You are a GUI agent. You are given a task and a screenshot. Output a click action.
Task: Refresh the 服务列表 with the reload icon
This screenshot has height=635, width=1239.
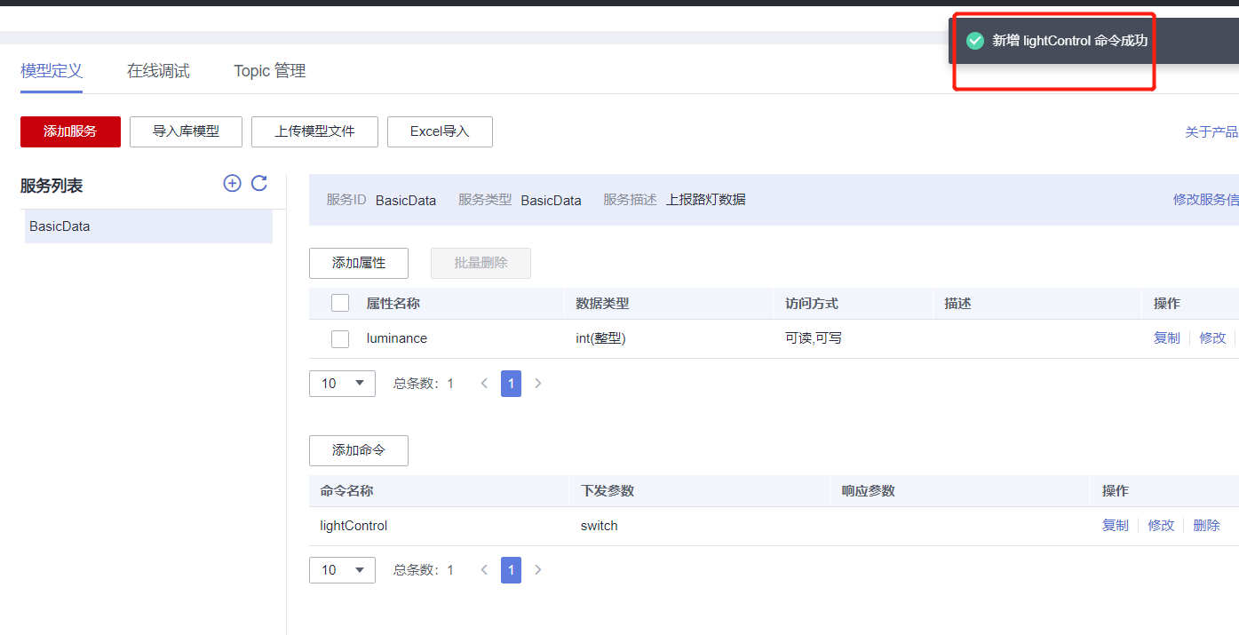point(259,184)
